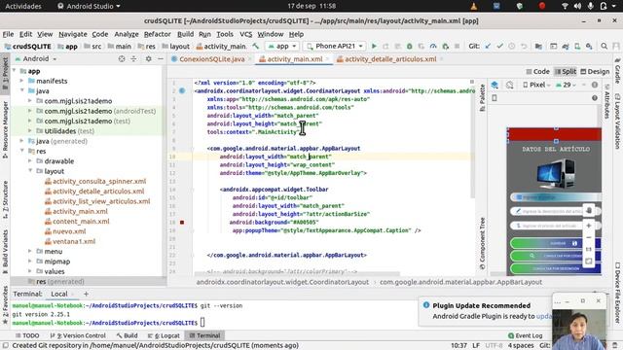Switch editor to Code view
623x350 pixels.
pyautogui.click(x=537, y=71)
